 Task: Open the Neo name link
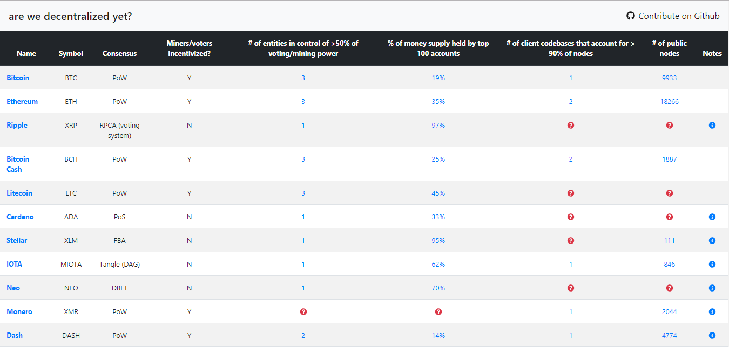point(13,288)
